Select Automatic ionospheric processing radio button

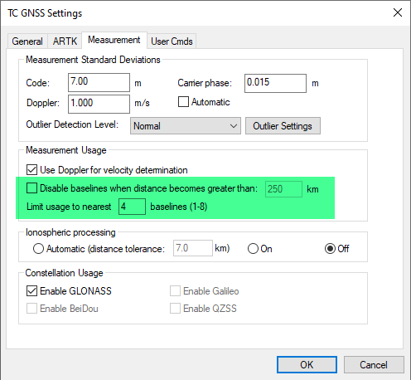[x=38, y=249]
